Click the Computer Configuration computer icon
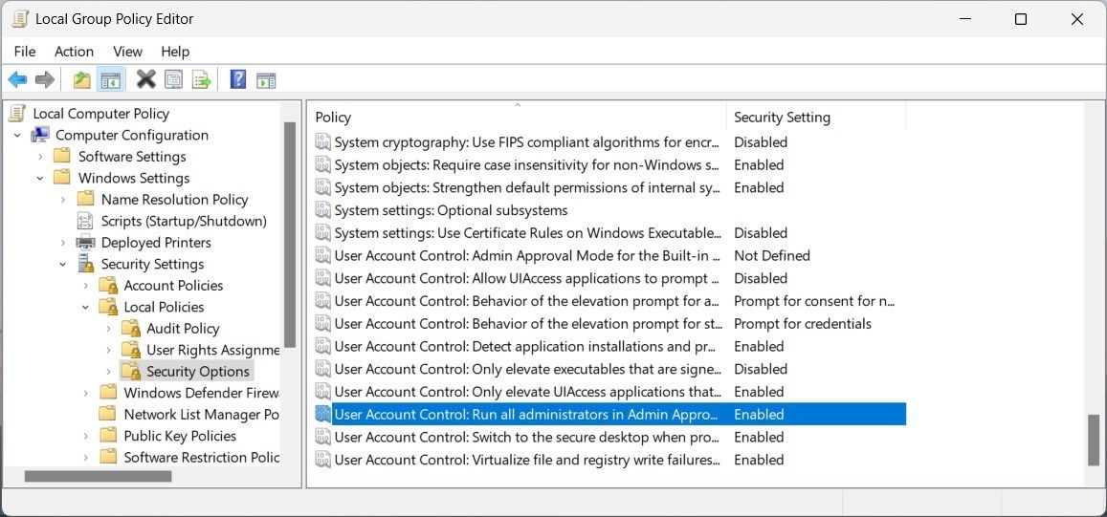Image resolution: width=1107 pixels, height=517 pixels. coord(40,135)
